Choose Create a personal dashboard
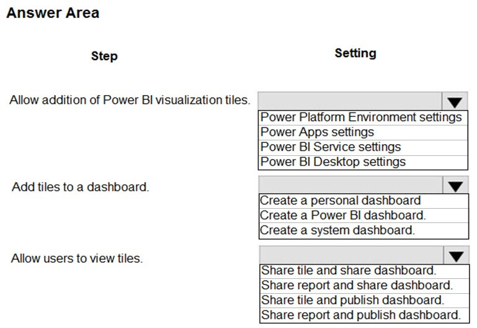Screen dimensions: 477x328 (x=363, y=201)
